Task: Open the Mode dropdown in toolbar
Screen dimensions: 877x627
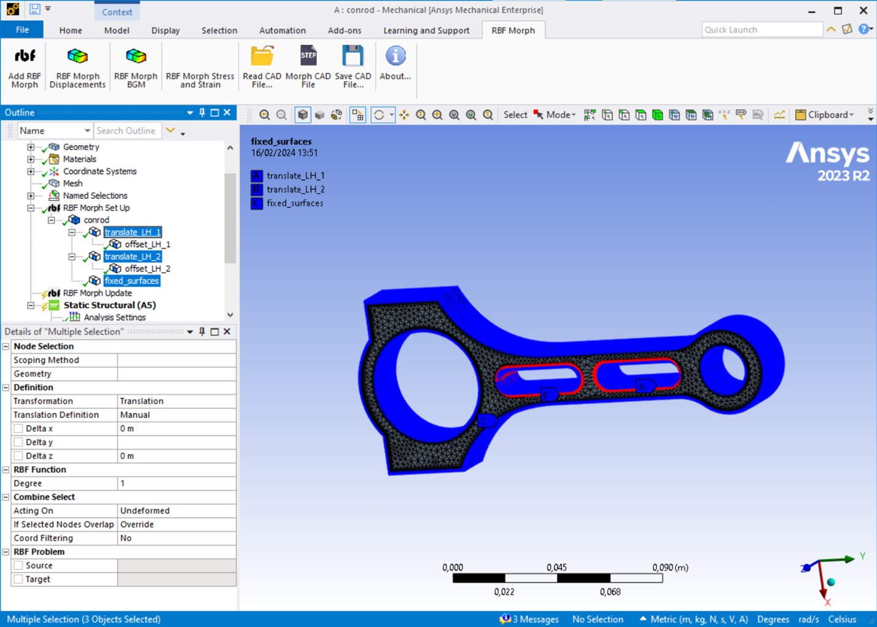Action: tap(574, 115)
